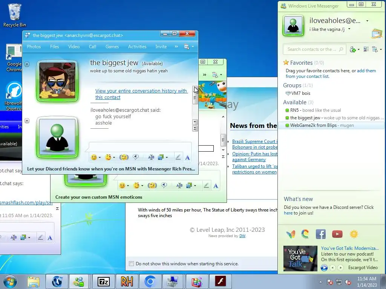Click the smiley icon in the second chat window
This screenshot has height=289, width=386.
pyautogui.click(x=122, y=186)
